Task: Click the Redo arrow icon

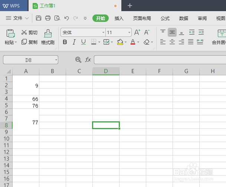Action: click(x=76, y=18)
